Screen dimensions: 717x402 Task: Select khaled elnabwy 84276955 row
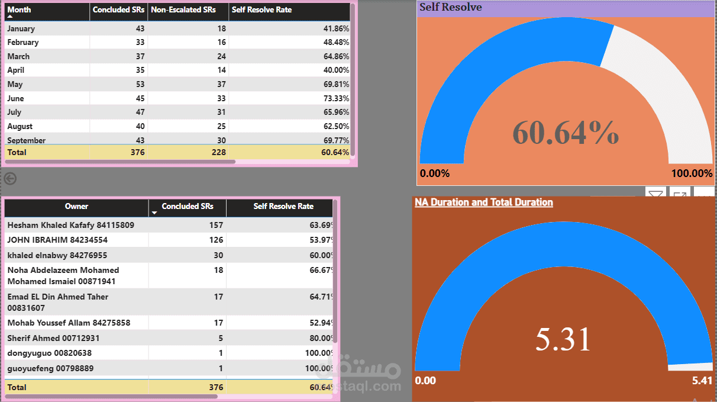(169, 255)
